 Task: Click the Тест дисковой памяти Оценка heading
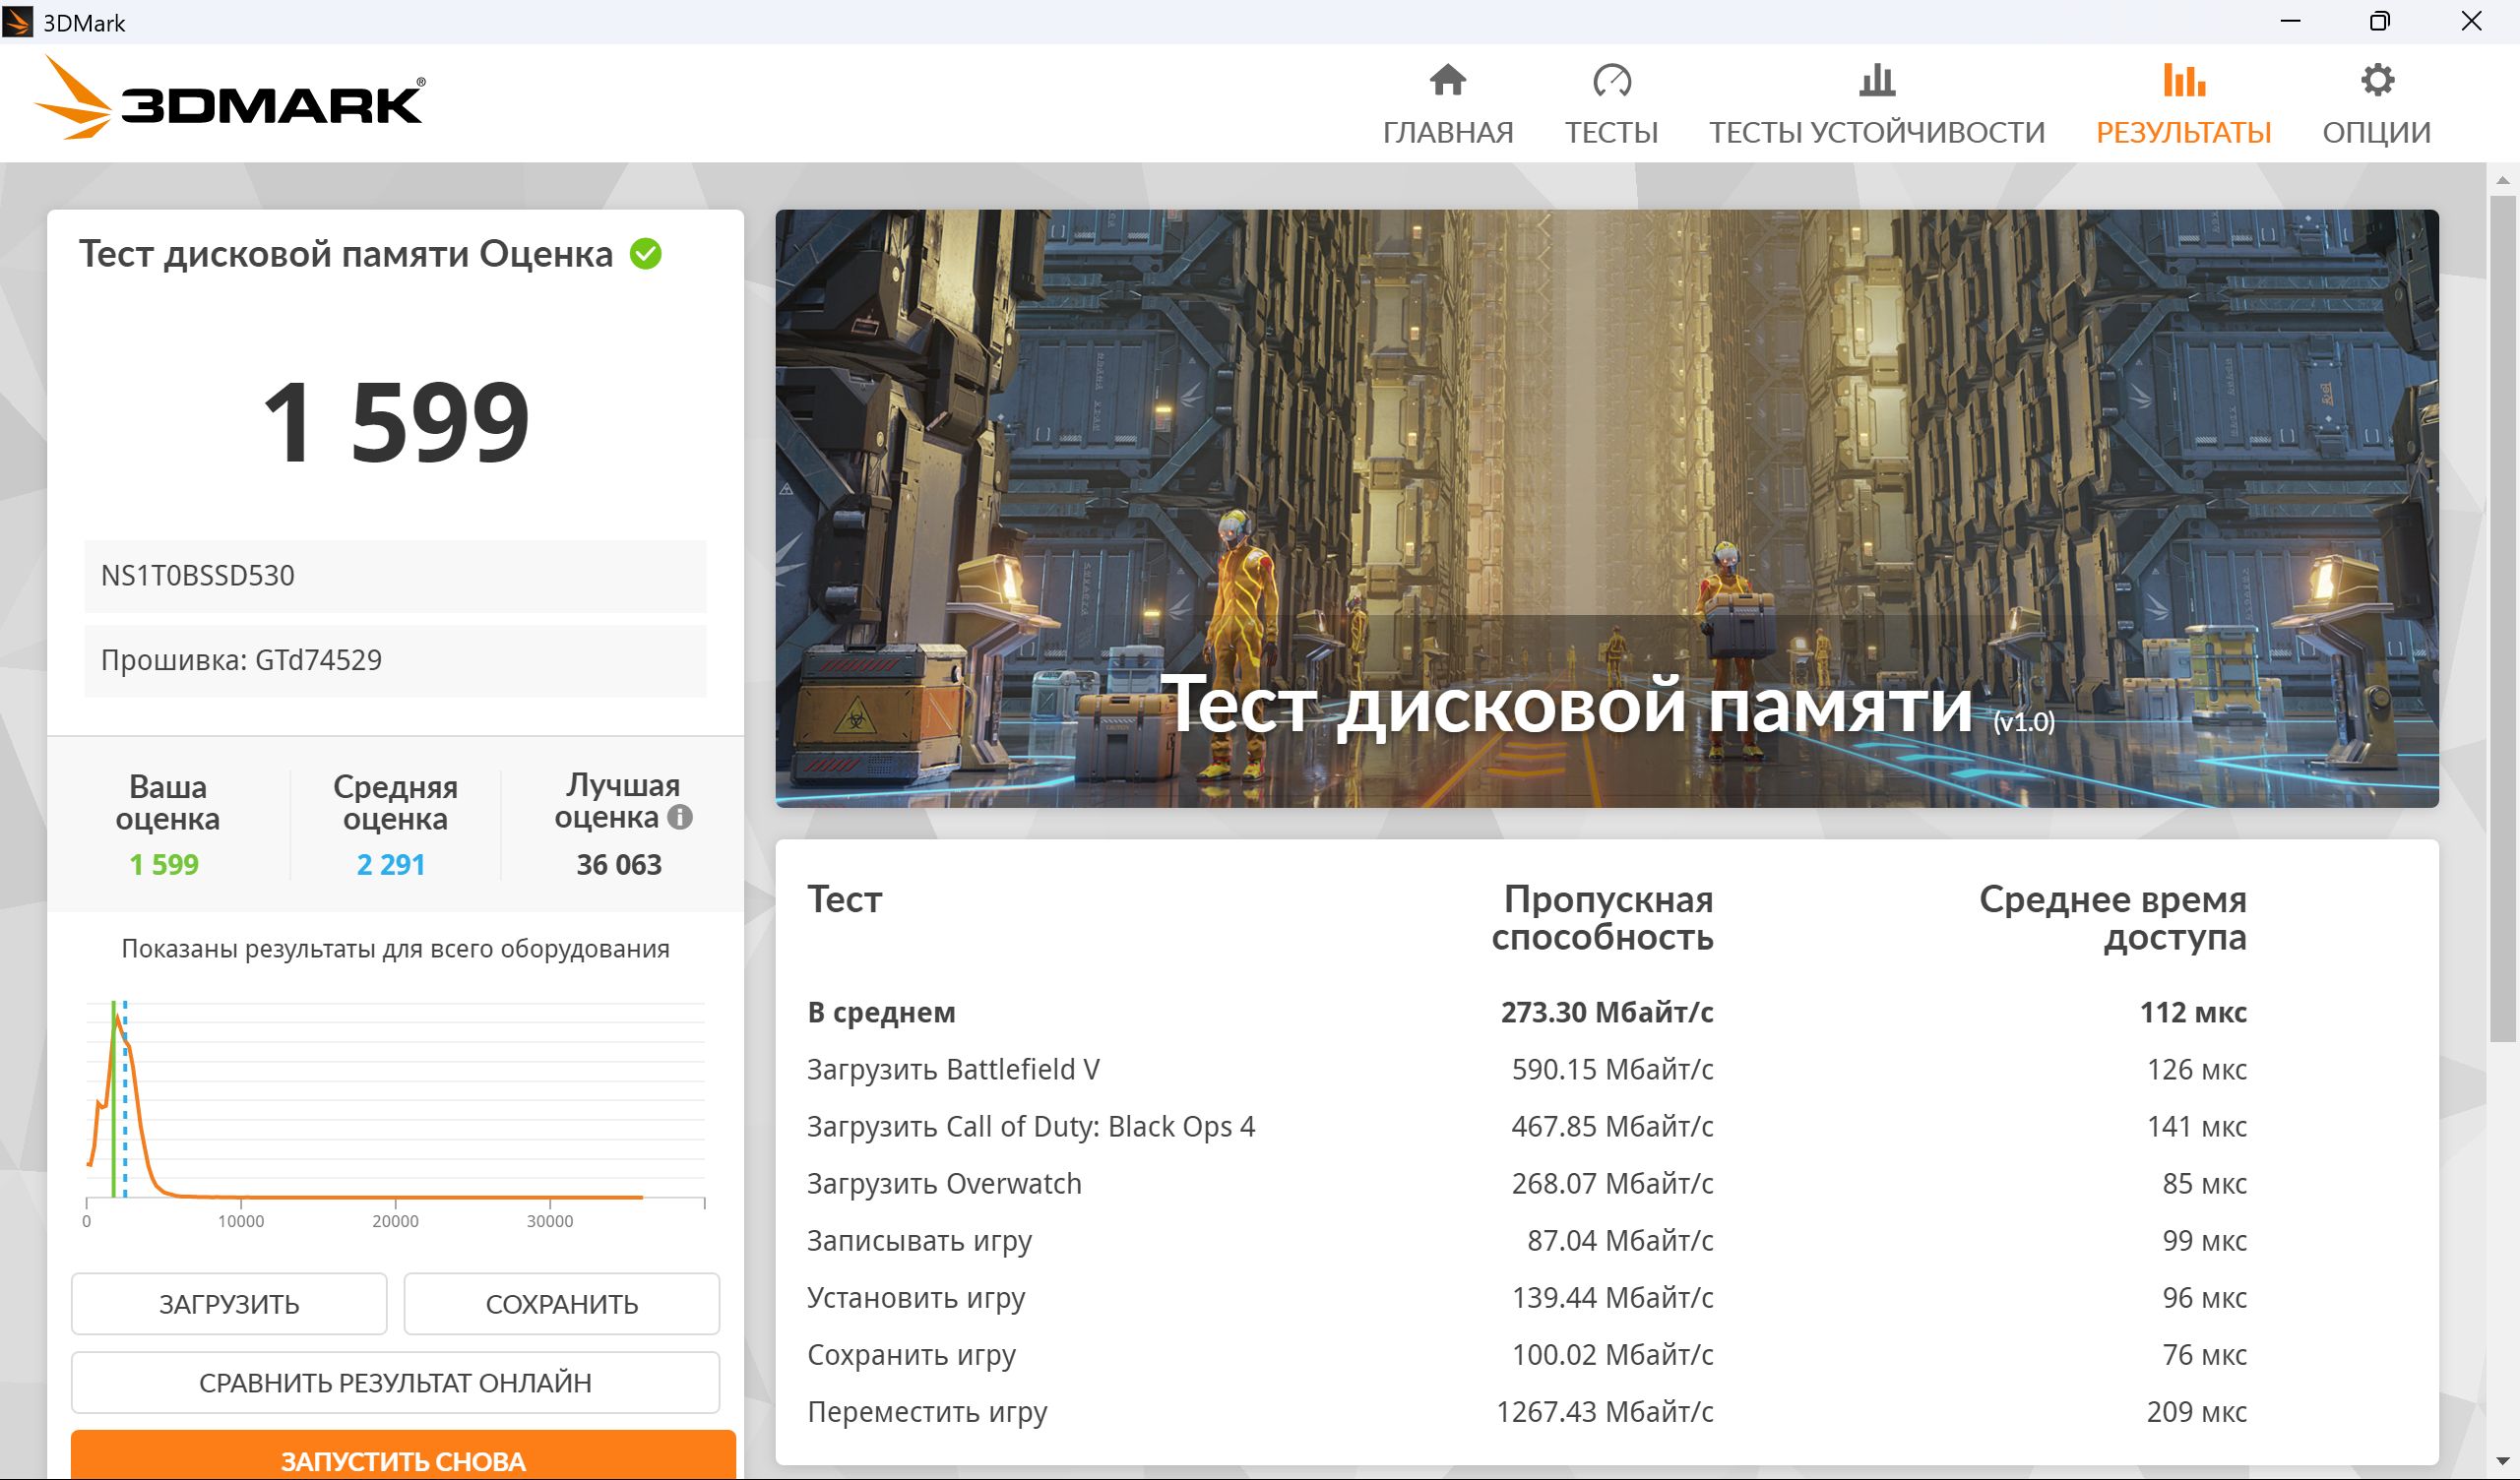pyautogui.click(x=345, y=254)
